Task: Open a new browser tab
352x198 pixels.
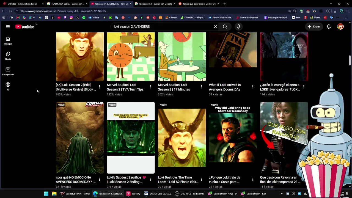Action: [225, 4]
